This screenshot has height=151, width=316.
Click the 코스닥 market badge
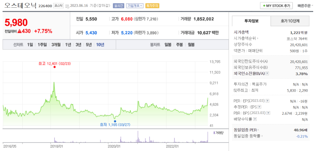click(x=58, y=6)
